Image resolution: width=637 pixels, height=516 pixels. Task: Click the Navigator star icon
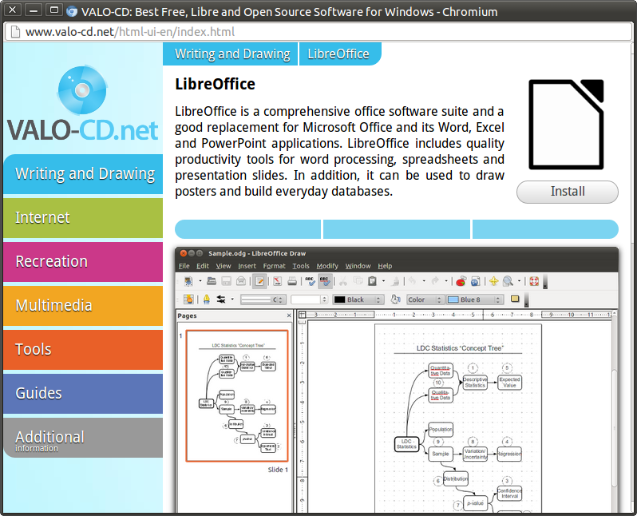(493, 281)
